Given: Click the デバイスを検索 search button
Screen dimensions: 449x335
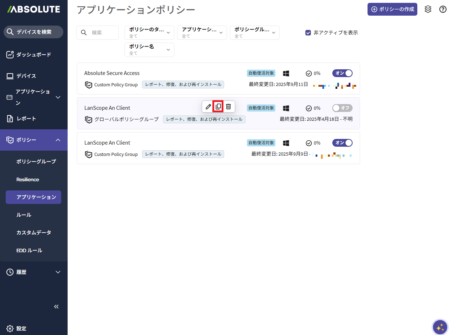Looking at the screenshot, I should coord(33,32).
